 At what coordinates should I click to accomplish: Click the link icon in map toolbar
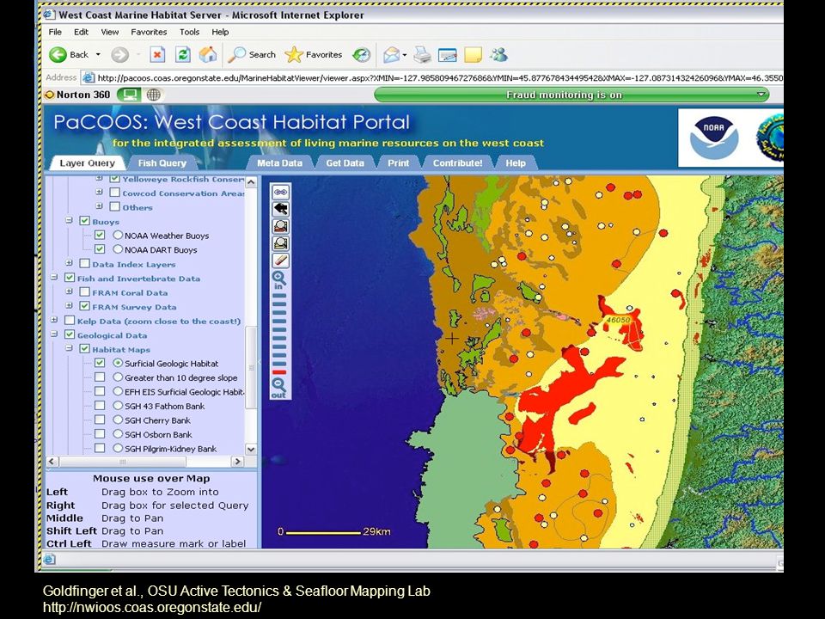(x=280, y=192)
